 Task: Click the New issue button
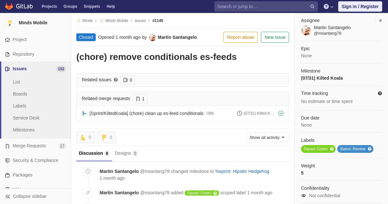(275, 37)
